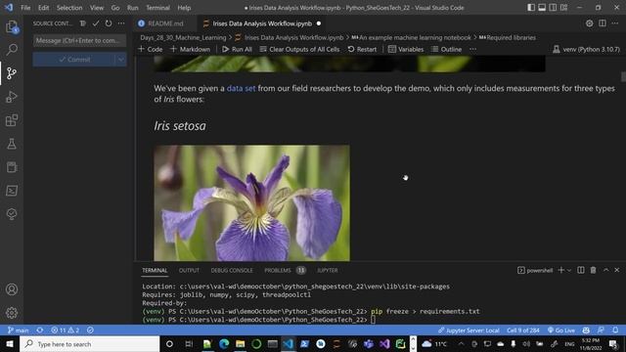Click the main branch in status bar
This screenshot has height=352, width=626.
19,330
